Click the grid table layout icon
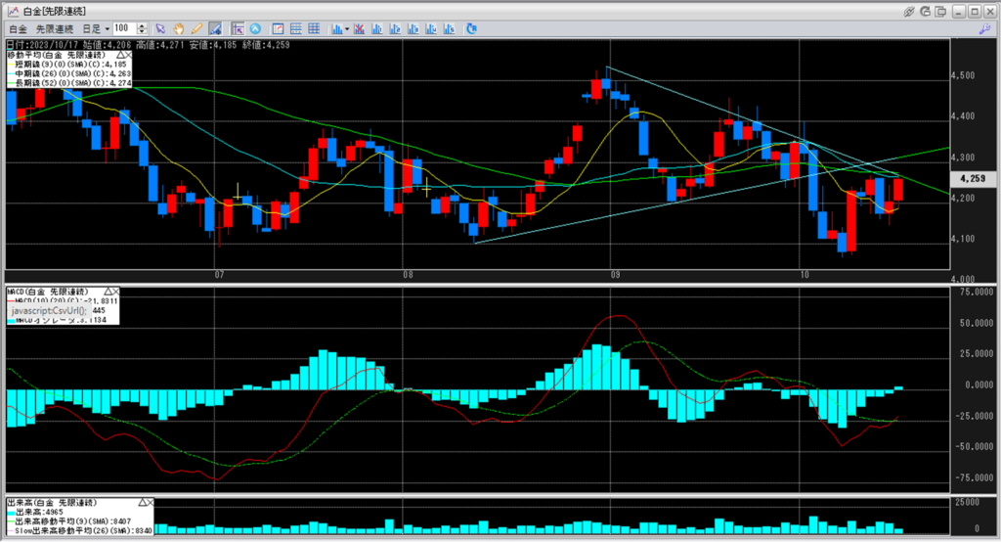1001x542 pixels. point(314,28)
